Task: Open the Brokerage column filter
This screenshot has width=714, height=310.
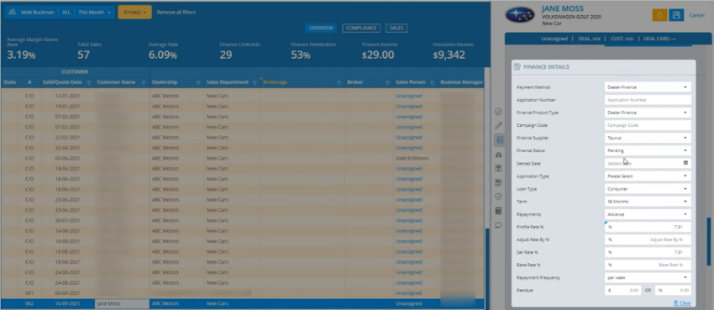Action: (x=339, y=83)
